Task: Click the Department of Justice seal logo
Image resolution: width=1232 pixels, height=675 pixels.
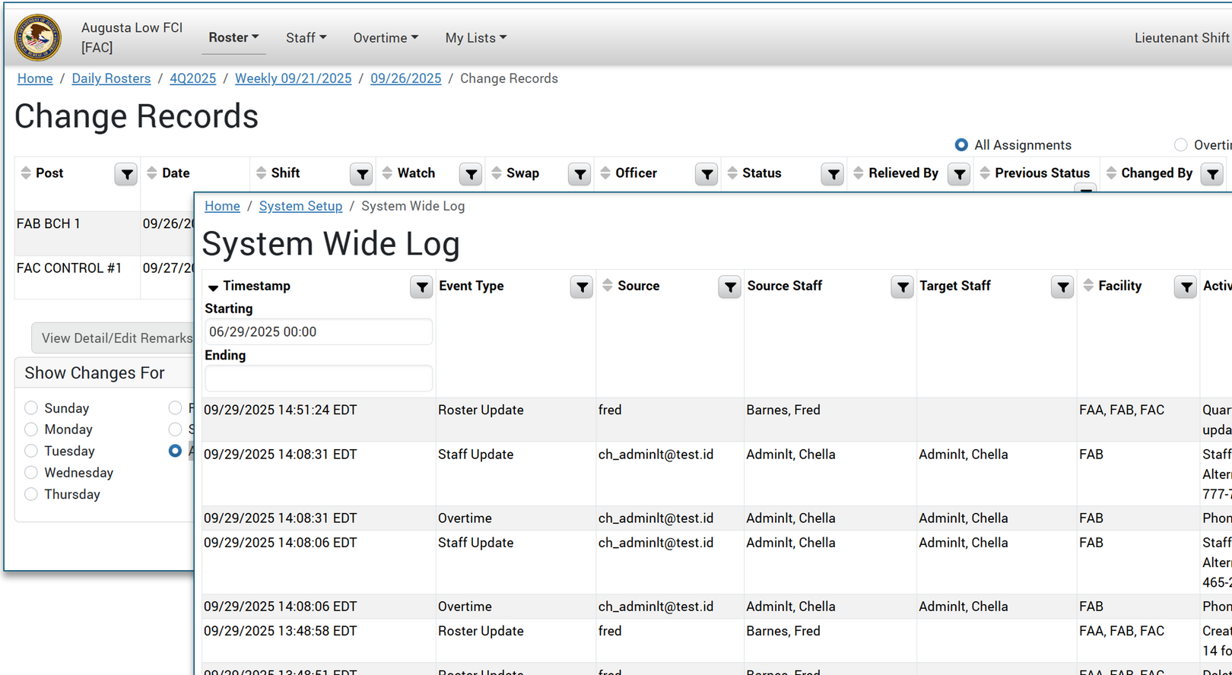Action: (38, 37)
